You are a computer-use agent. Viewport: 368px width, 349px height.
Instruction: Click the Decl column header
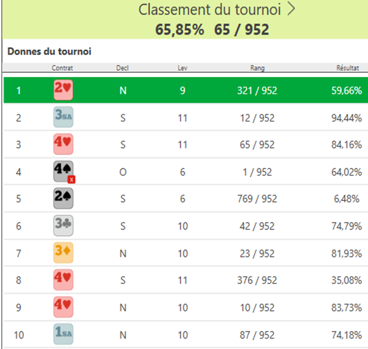[122, 68]
